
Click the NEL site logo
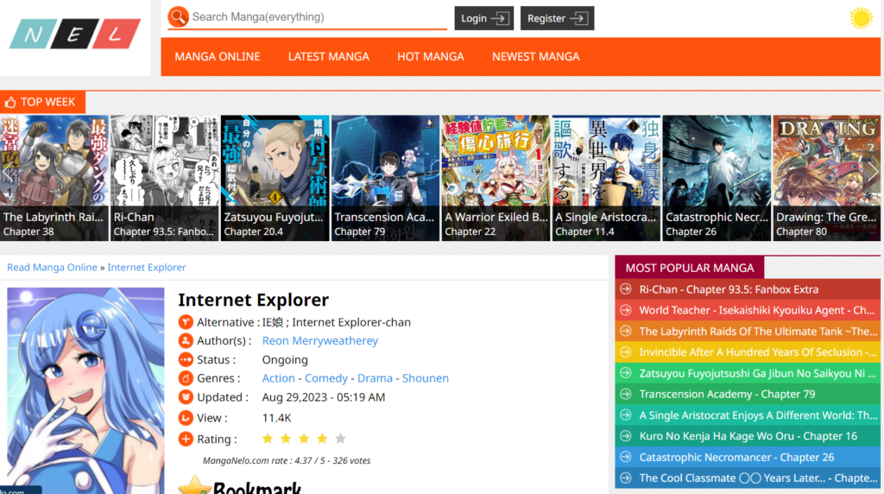tap(75, 34)
